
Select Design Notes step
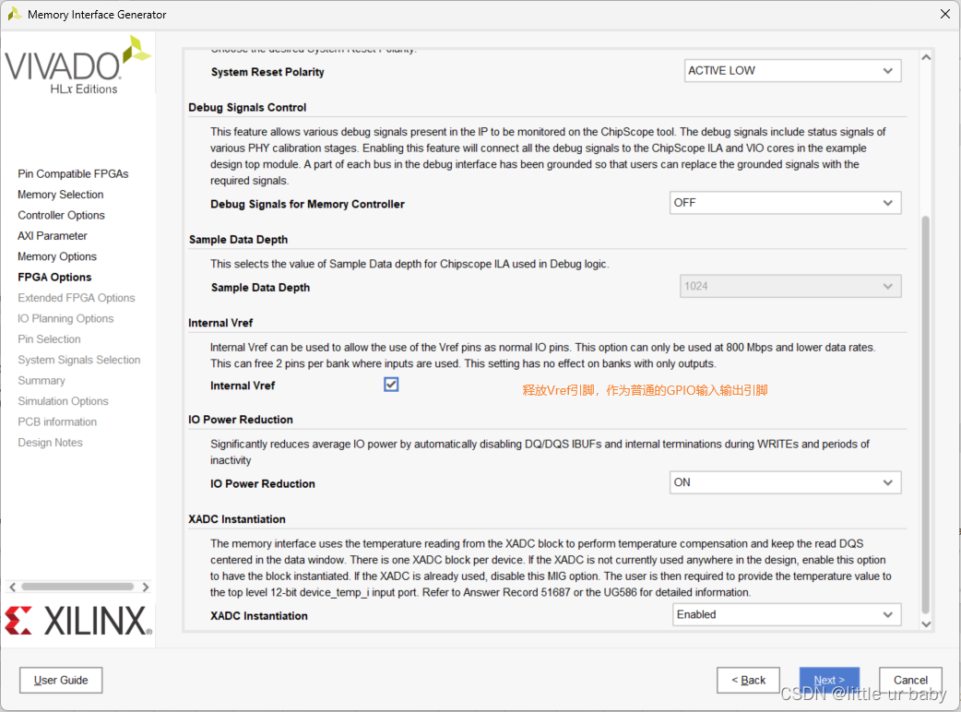(50, 443)
